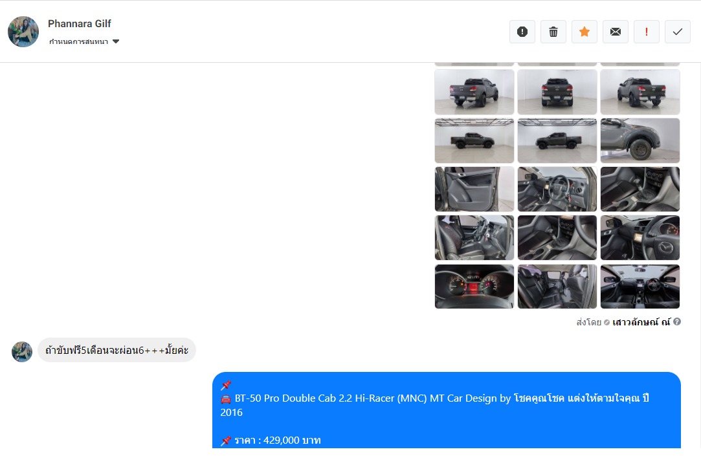Open front seats interior photo

(x=474, y=237)
